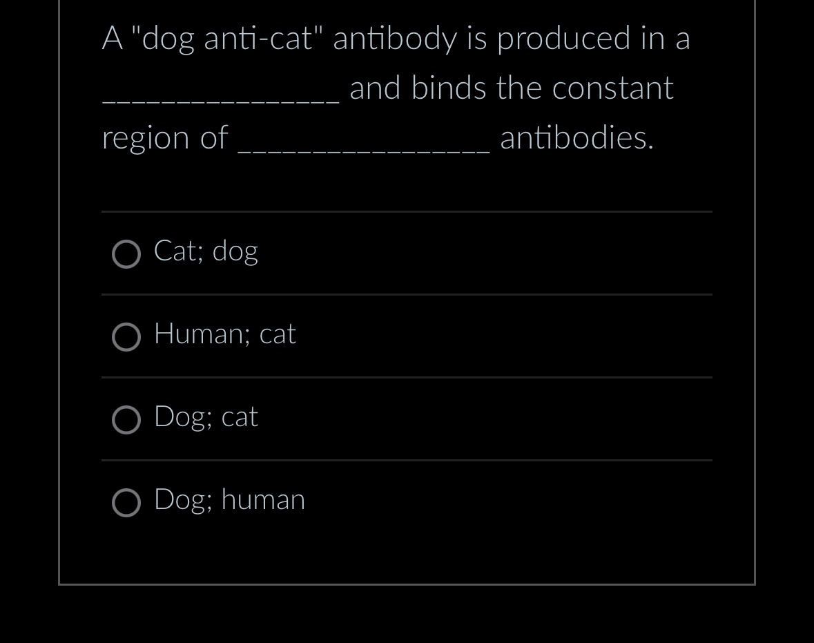
Task: Pick the first answer option circle
Action: point(126,254)
